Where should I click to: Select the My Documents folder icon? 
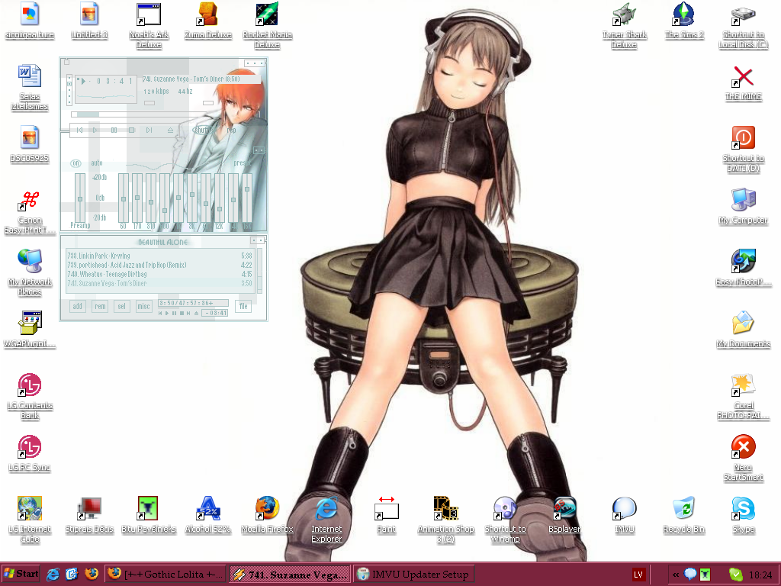[x=743, y=330]
